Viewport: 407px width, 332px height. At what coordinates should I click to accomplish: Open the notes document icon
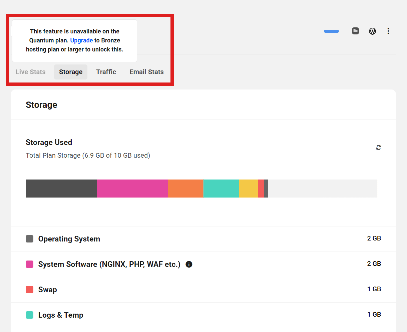[356, 31]
